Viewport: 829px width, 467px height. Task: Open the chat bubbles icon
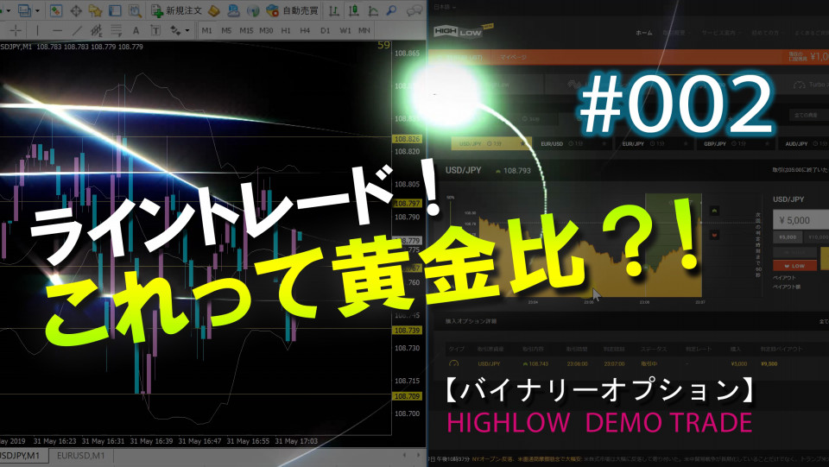point(415,10)
